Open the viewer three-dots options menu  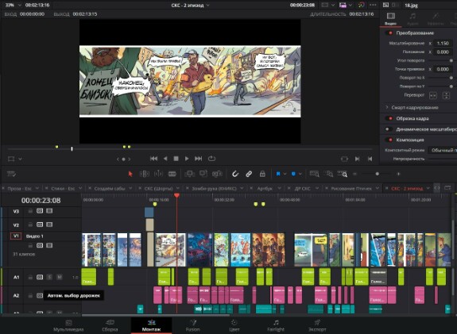click(x=373, y=5)
